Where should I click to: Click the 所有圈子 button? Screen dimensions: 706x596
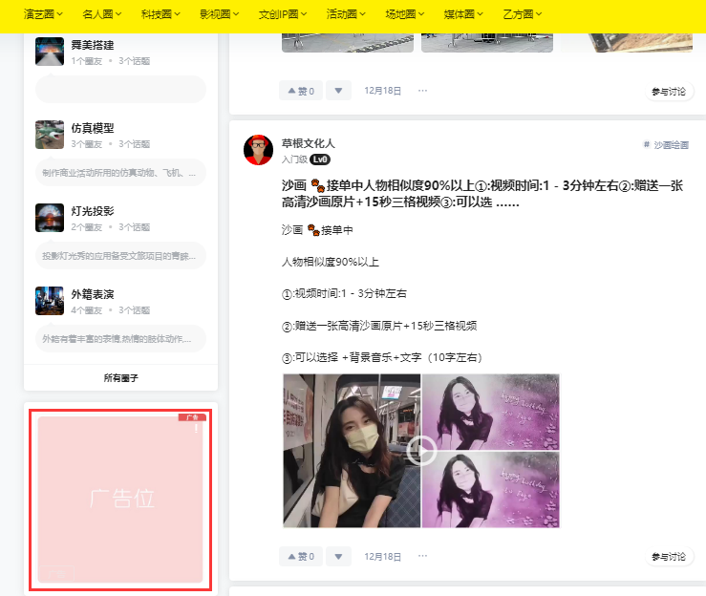(x=121, y=378)
